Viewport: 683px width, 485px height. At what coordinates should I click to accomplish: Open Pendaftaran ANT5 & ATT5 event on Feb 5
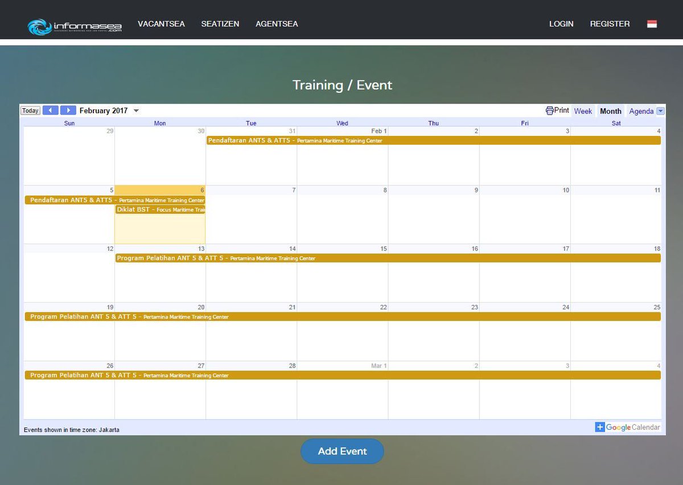click(x=115, y=200)
